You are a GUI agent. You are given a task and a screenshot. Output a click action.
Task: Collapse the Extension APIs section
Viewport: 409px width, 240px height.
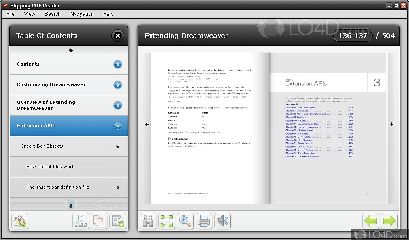pos(118,125)
